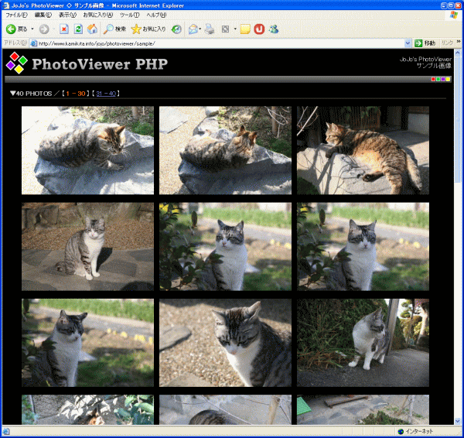Click Internet zone globe in status bar

pos(401,432)
